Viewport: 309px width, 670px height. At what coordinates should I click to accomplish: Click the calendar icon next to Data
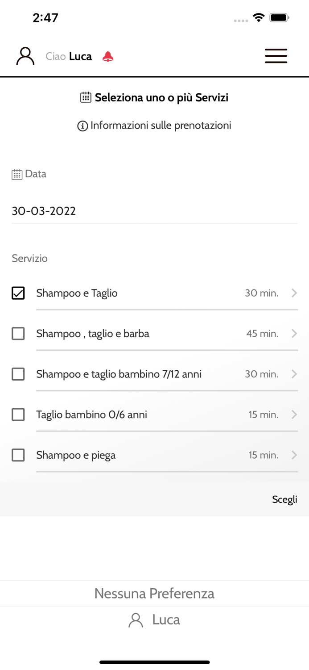[17, 174]
